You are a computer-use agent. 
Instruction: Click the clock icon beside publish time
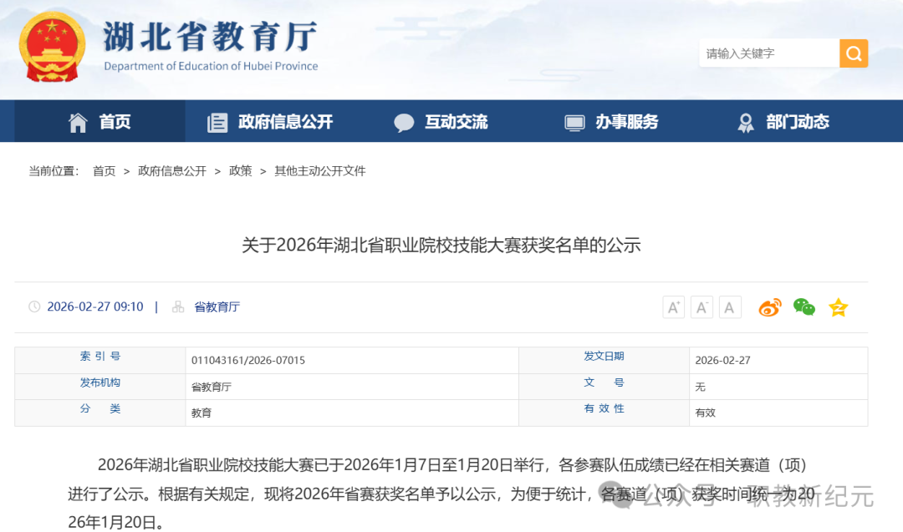[34, 307]
